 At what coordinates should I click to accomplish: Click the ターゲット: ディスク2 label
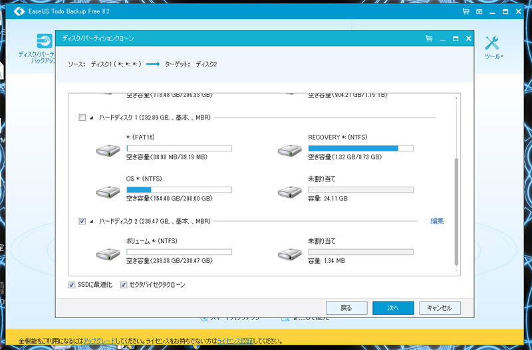191,64
